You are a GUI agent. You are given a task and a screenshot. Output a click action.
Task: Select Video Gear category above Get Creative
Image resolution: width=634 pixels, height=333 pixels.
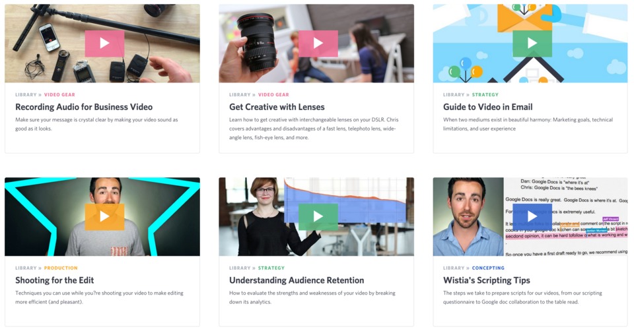(273, 95)
